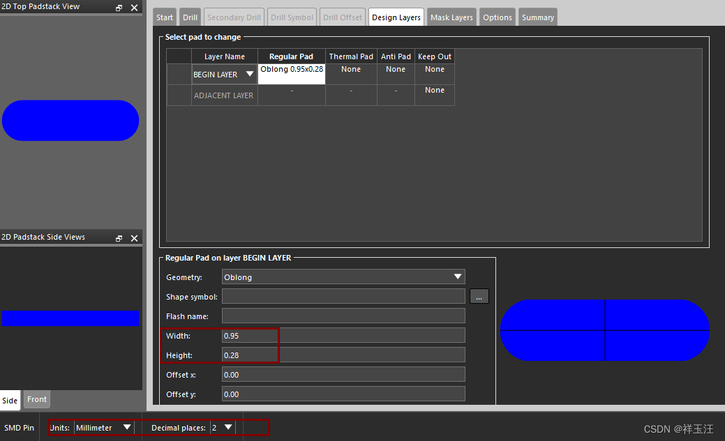725x441 pixels.
Task: Undock the 2D Padstack Side Views panel
Action: 119,238
